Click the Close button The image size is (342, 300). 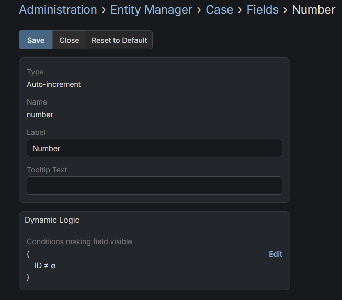[x=69, y=40]
